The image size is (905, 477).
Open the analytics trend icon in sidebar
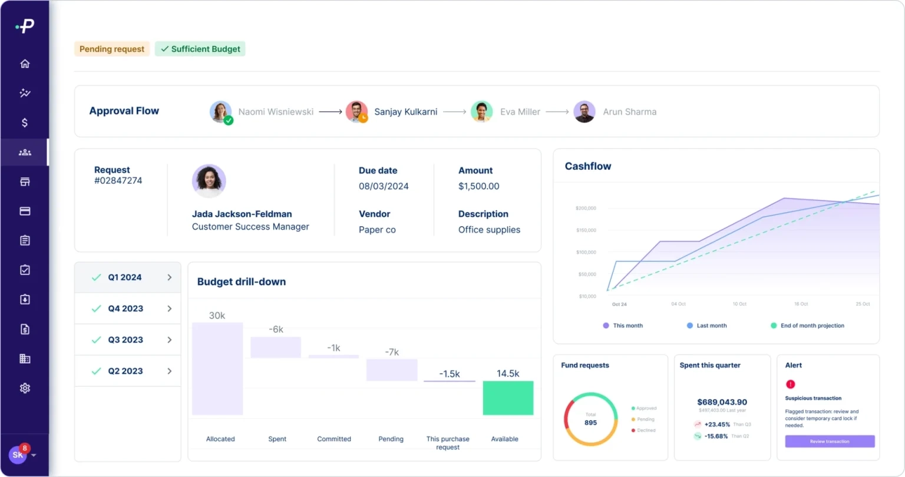click(x=25, y=93)
